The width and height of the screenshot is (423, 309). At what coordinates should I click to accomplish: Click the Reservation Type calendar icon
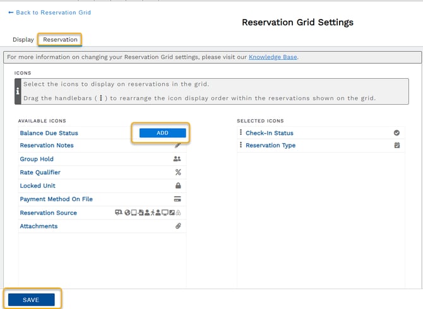click(x=396, y=146)
